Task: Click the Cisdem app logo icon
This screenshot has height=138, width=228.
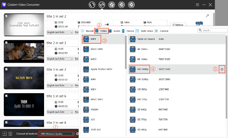Action: coord(4,5)
